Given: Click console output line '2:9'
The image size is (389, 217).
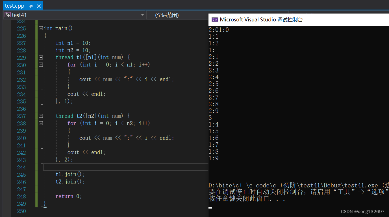Looking at the screenshot, I should click(214, 111).
